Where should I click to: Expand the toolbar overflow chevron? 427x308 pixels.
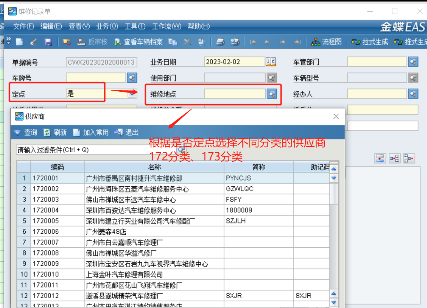pos(9,40)
